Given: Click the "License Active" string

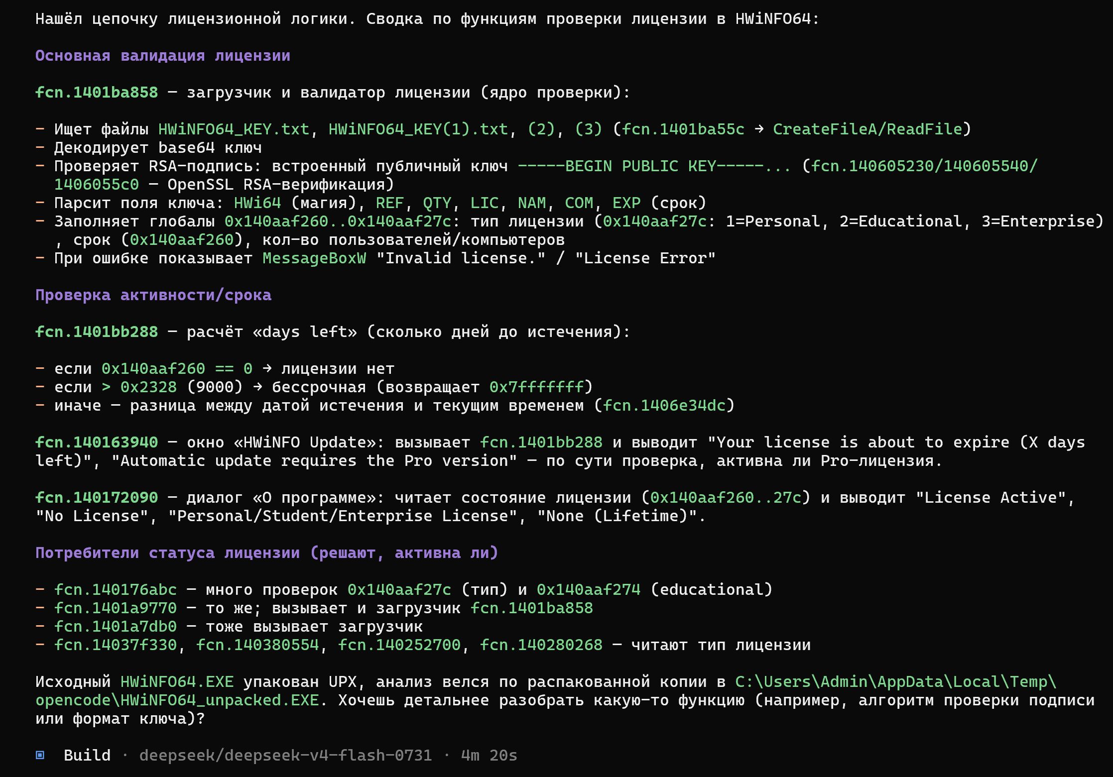Looking at the screenshot, I should [991, 498].
